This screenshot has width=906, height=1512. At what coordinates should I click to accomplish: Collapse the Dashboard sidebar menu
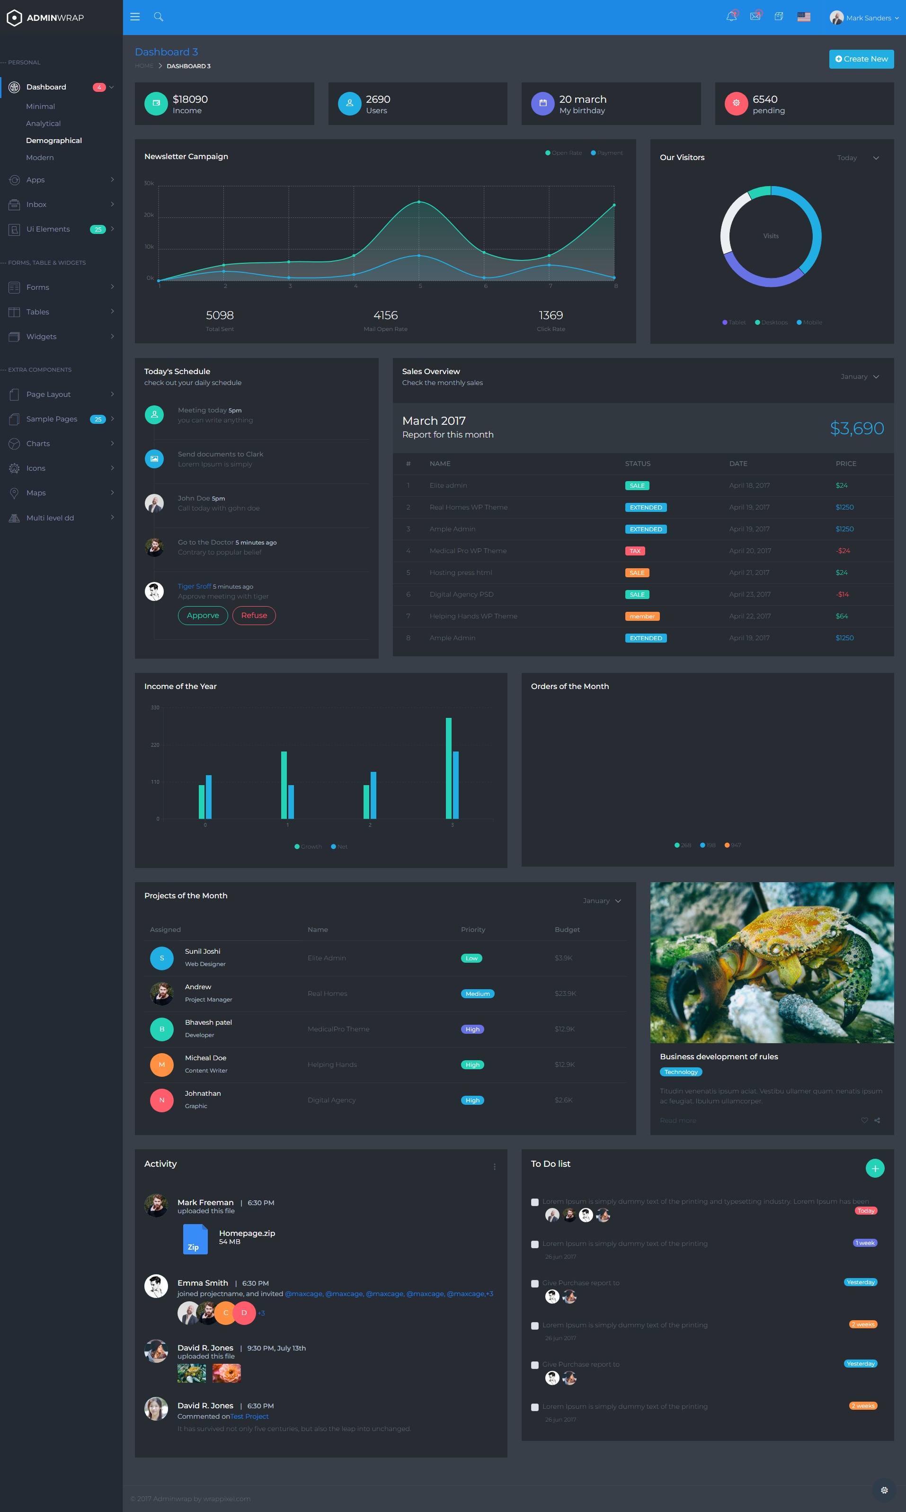(61, 87)
